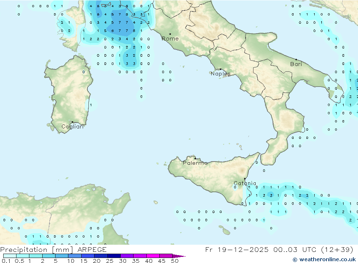The width and height of the screenshot is (358, 263).
Task: Select the magenta 40 mm legend swatch
Action: point(153,256)
